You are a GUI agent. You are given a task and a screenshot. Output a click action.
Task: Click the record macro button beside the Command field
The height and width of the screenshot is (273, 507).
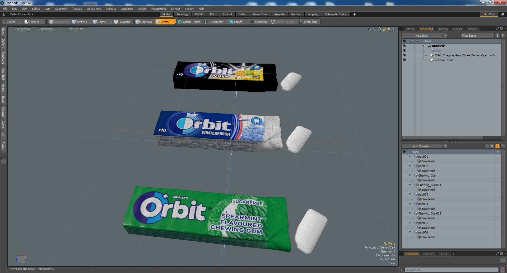click(503, 270)
